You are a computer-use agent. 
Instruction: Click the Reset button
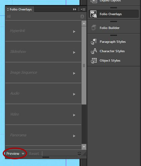[34, 154]
